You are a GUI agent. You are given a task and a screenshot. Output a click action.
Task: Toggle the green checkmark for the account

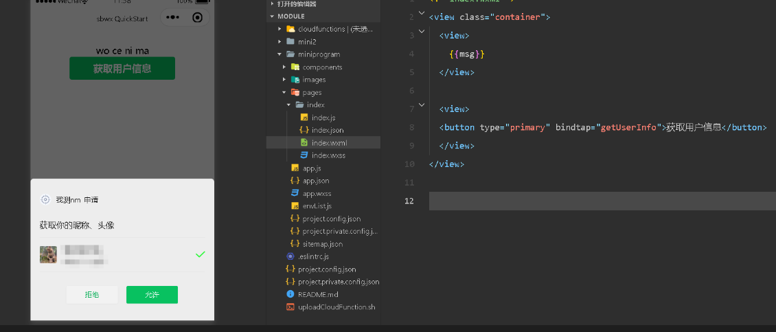[200, 254]
